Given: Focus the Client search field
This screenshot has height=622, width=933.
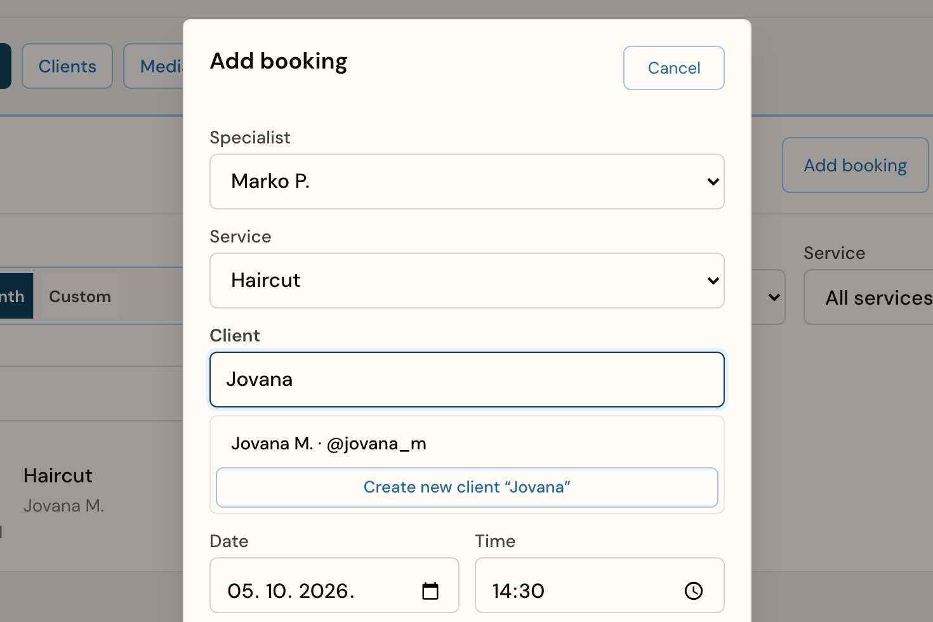Looking at the screenshot, I should 467,380.
